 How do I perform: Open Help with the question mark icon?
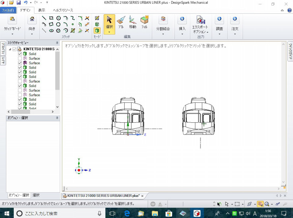289,10
